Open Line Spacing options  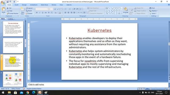point(81,9)
